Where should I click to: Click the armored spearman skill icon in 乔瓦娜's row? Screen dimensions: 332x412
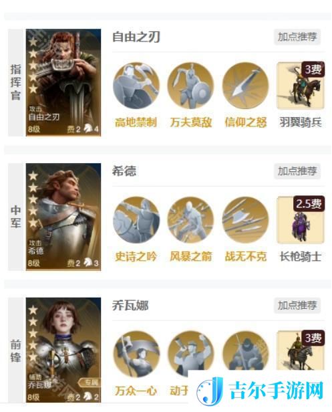tap(246, 350)
